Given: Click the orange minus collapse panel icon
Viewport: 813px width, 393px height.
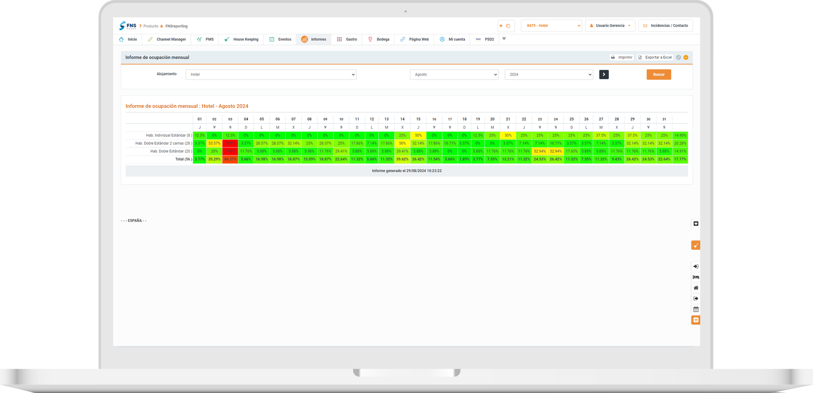Looking at the screenshot, I should (x=686, y=58).
